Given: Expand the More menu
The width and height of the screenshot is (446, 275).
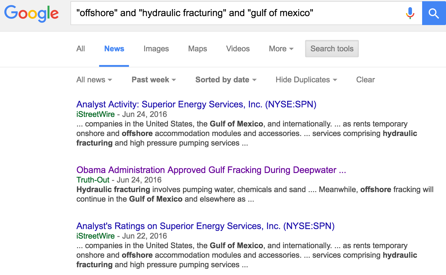Looking at the screenshot, I should click(x=281, y=49).
